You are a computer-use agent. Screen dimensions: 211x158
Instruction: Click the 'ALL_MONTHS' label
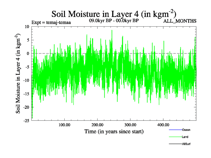tap(180, 21)
